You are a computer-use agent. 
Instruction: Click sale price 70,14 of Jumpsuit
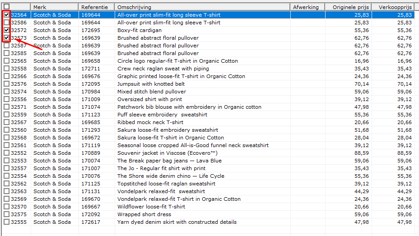(404, 84)
